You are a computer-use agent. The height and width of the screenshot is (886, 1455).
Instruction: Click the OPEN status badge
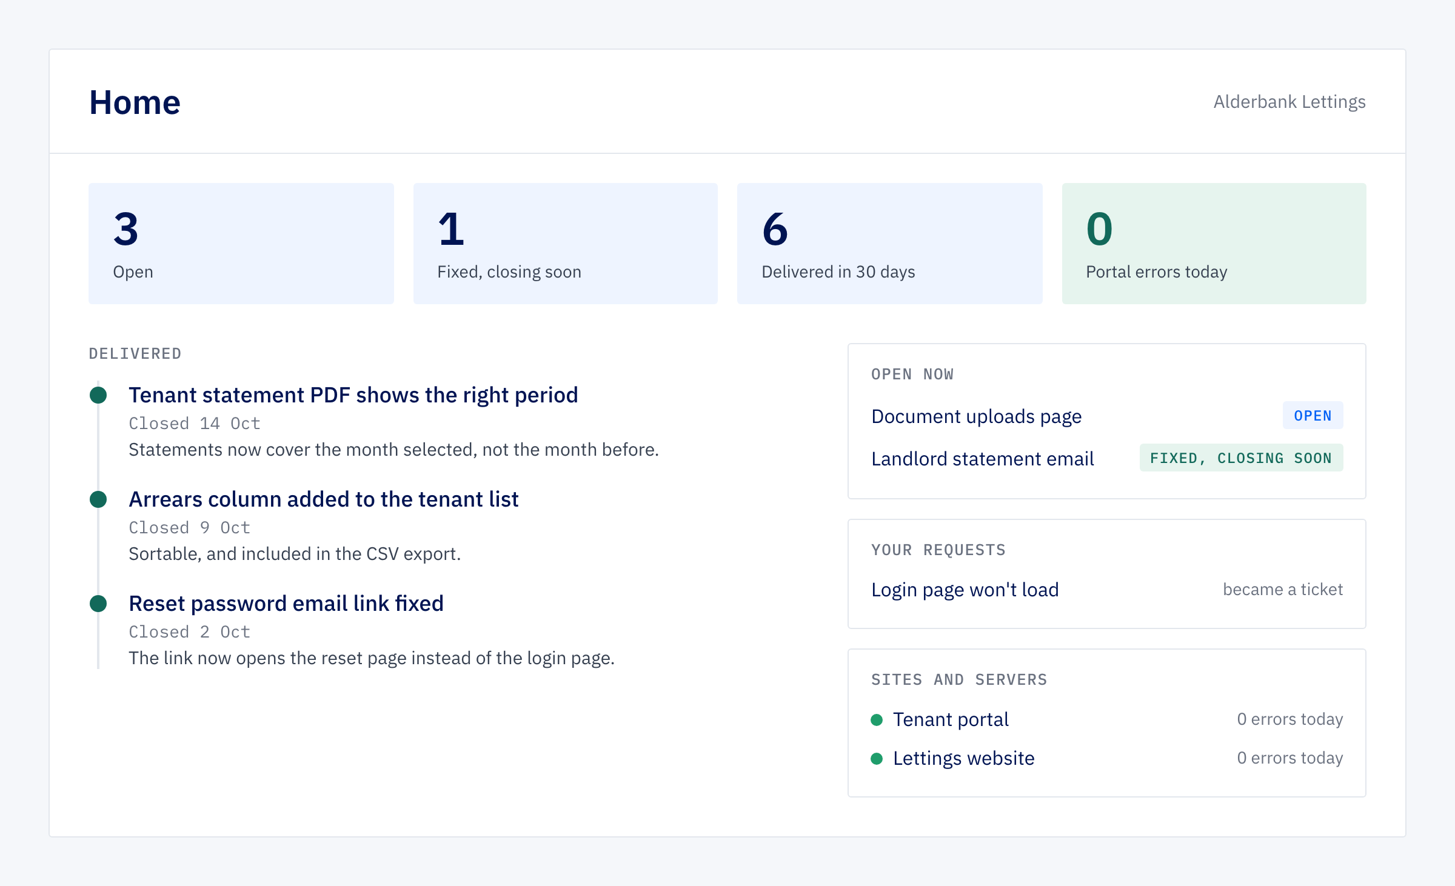coord(1313,416)
